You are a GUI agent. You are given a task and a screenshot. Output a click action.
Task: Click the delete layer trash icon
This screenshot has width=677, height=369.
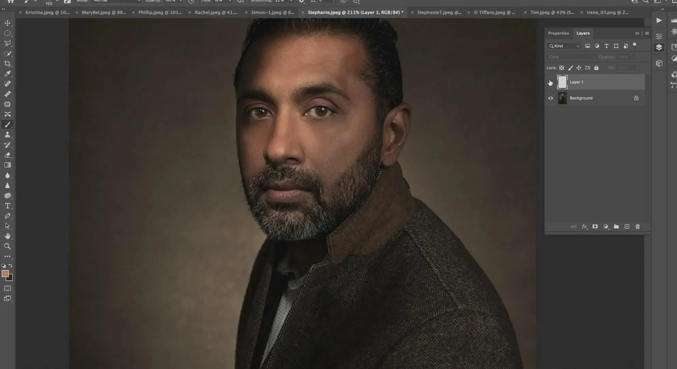[637, 227]
